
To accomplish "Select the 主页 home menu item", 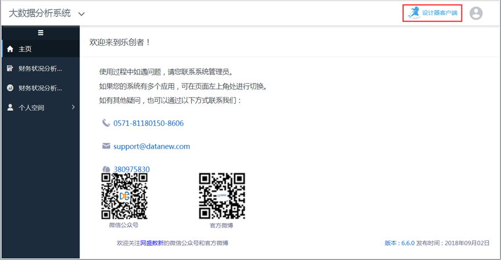I will tap(41, 49).
